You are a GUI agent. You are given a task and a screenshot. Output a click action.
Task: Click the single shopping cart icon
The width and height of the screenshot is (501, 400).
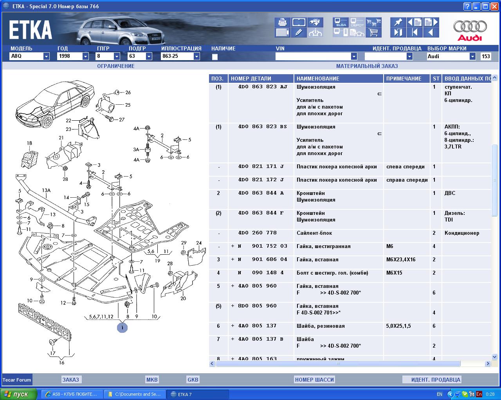pos(374,32)
